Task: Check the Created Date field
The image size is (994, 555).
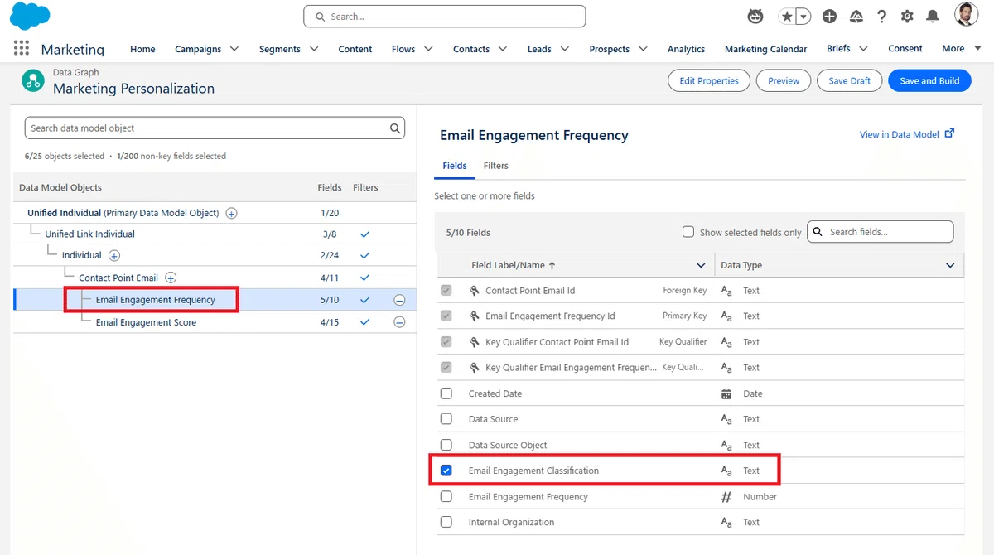Action: (446, 393)
